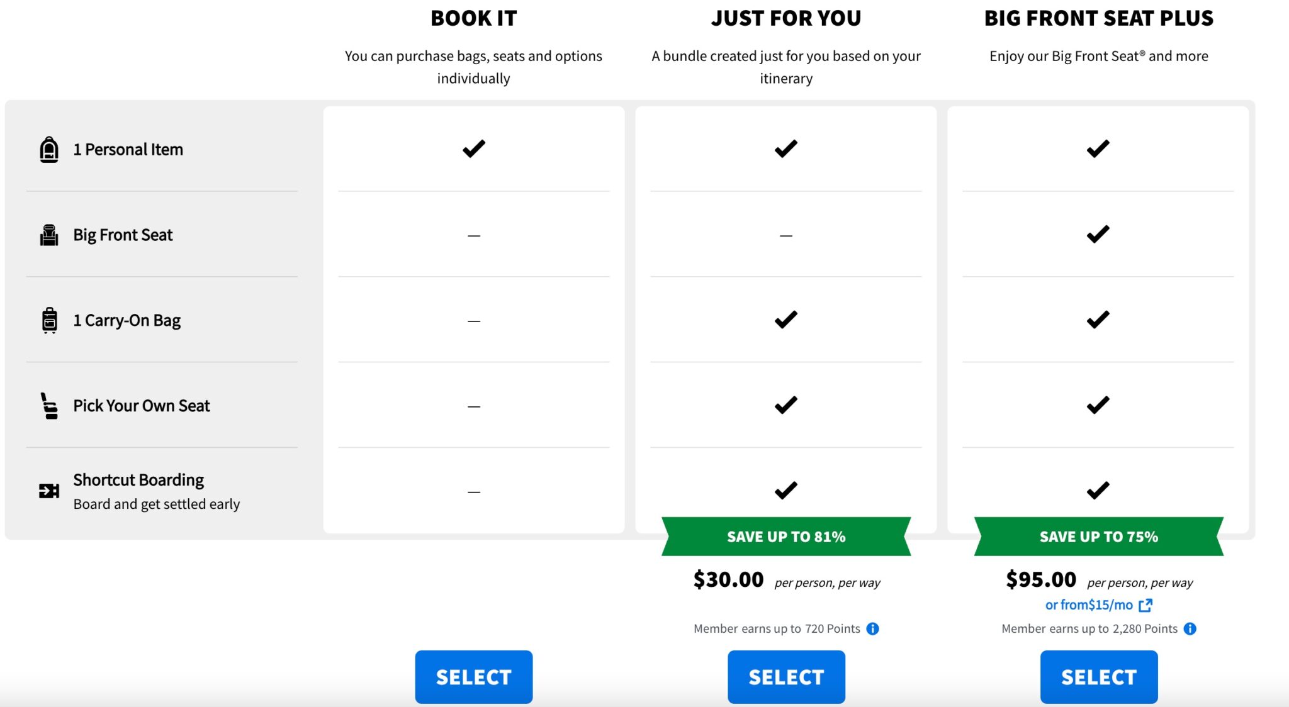Open points info tooltip under Just For You
Screen dimensions: 1289x707
coord(874,628)
